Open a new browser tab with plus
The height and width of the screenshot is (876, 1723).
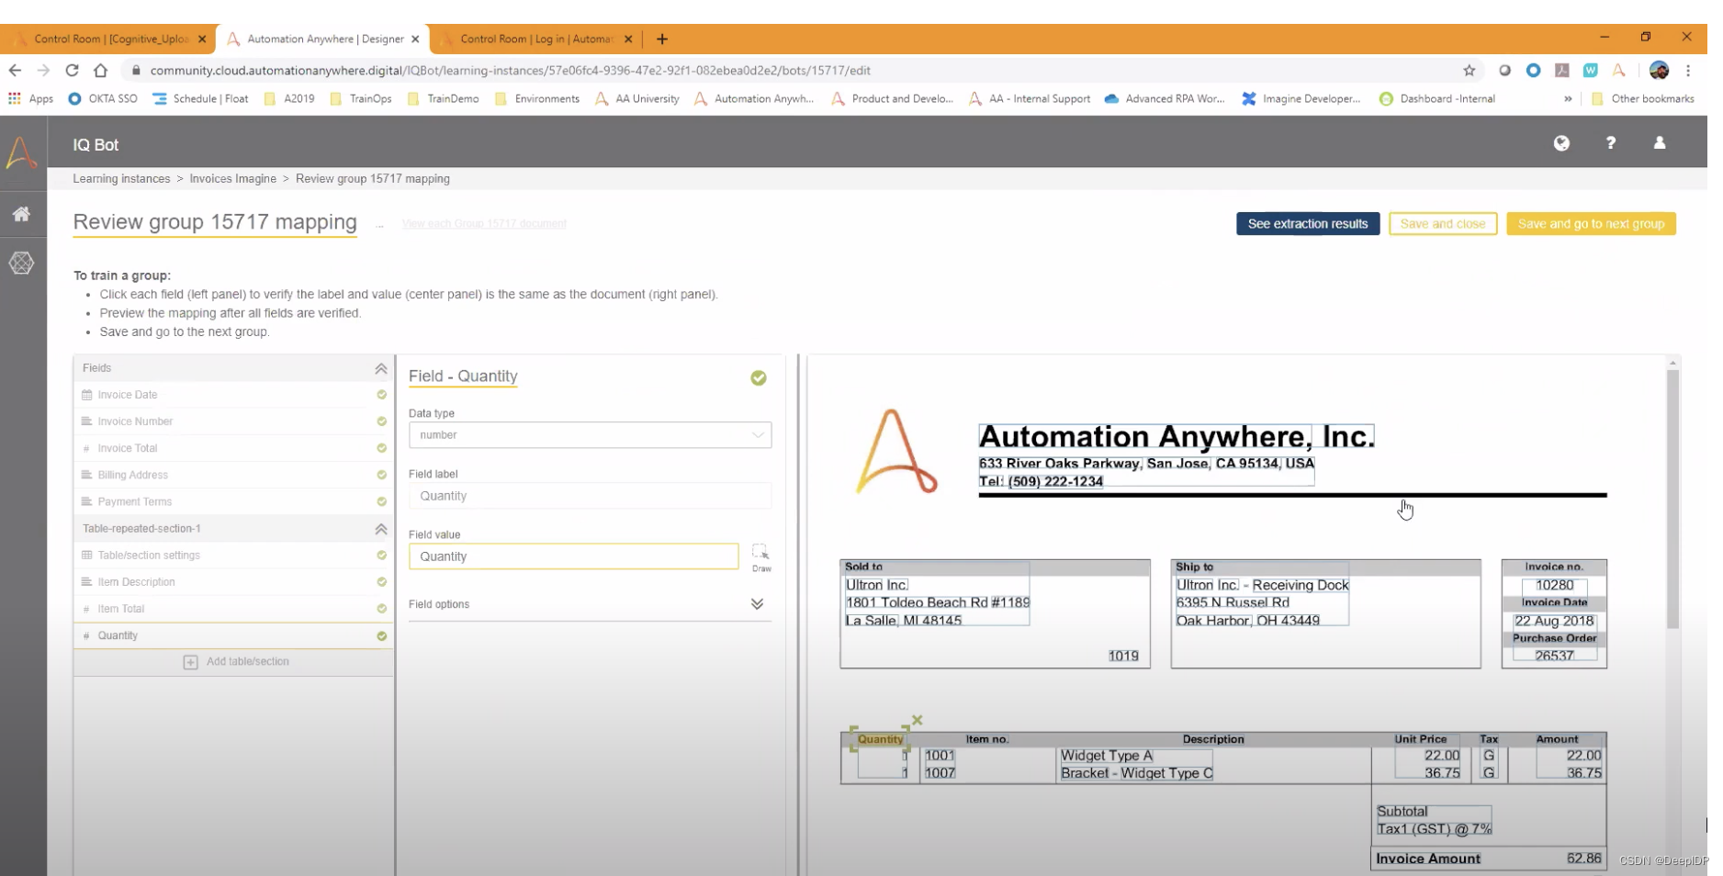[x=662, y=39]
